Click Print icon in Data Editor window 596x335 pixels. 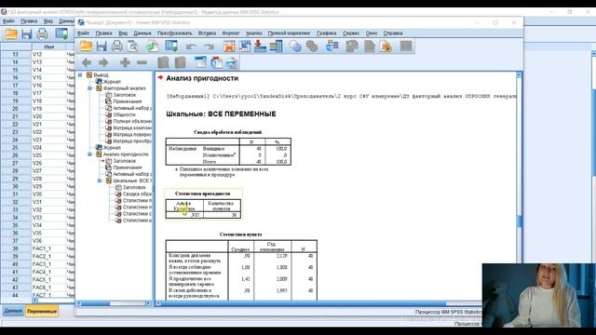(42, 33)
